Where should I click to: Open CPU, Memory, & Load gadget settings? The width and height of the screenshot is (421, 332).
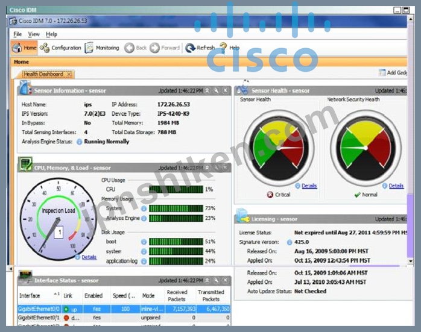(216, 168)
